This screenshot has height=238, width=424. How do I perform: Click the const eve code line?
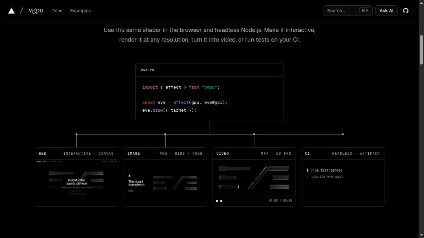(185, 102)
